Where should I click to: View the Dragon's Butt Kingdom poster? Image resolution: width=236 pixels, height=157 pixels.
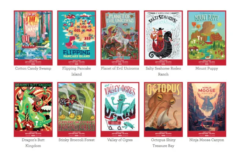pos(33,109)
